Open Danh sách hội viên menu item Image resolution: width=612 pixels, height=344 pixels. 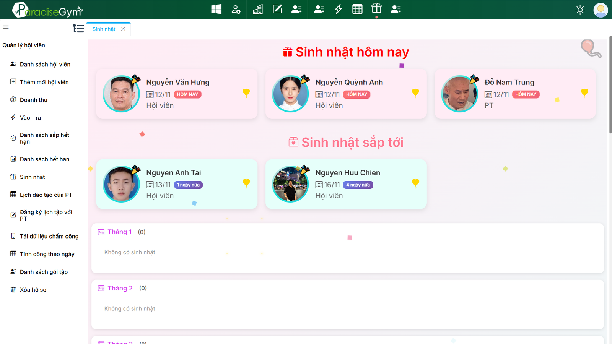45,64
